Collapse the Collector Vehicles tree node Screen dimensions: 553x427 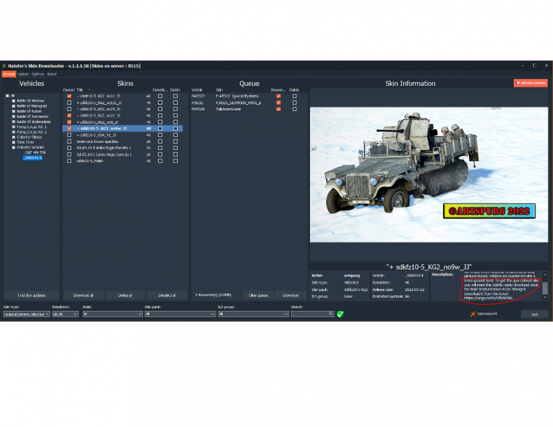[x=14, y=147]
